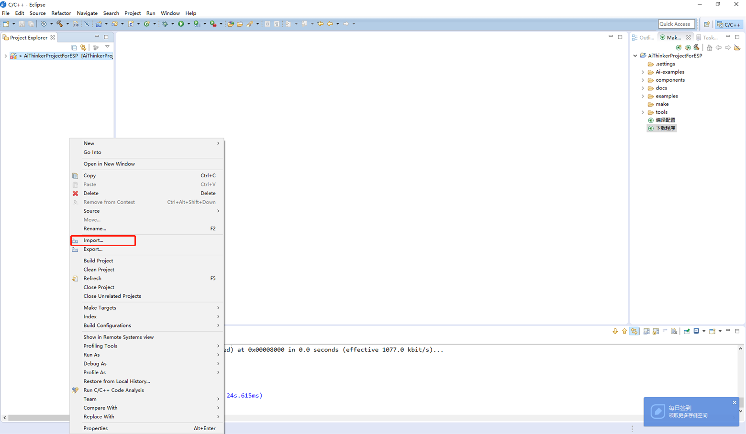Screen dimensions: 746x434
Task: Click the Back navigation arrow in main toolbar
Action: coord(330,23)
